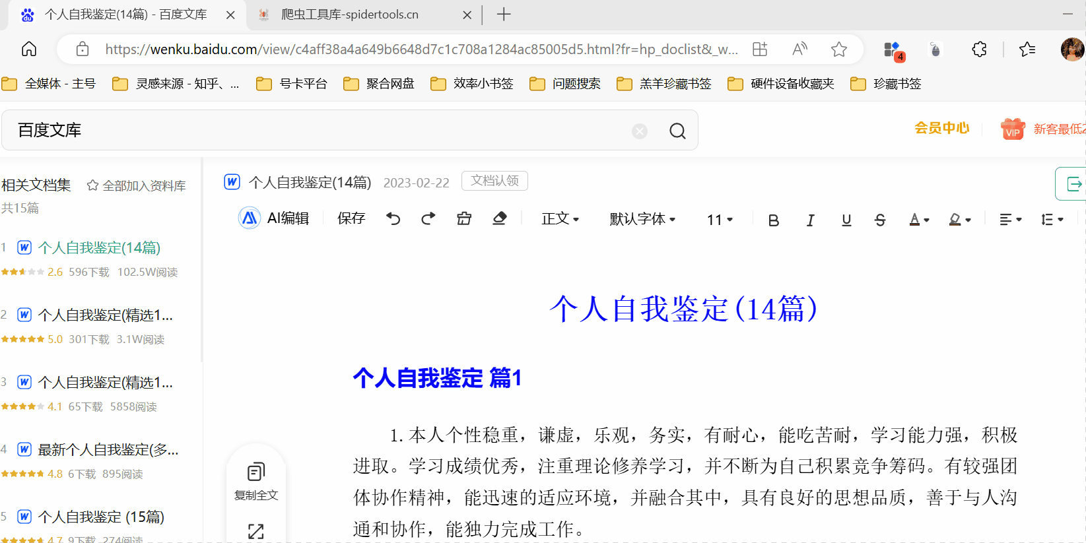The width and height of the screenshot is (1086, 543).
Task: Open the 珍藏书签 bookmark folder
Action: [x=886, y=84]
